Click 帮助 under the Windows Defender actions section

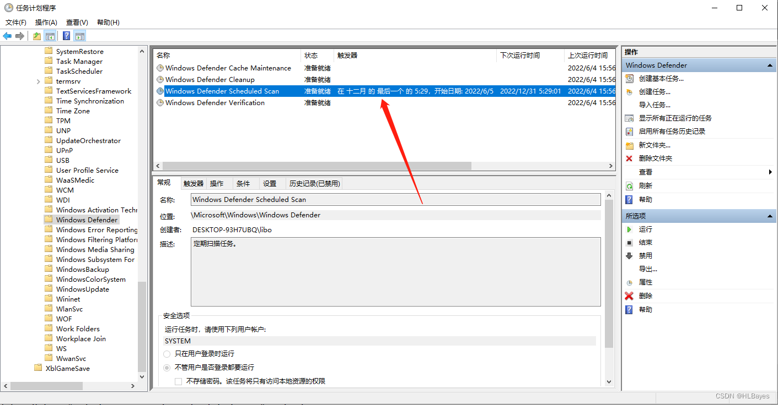point(645,200)
